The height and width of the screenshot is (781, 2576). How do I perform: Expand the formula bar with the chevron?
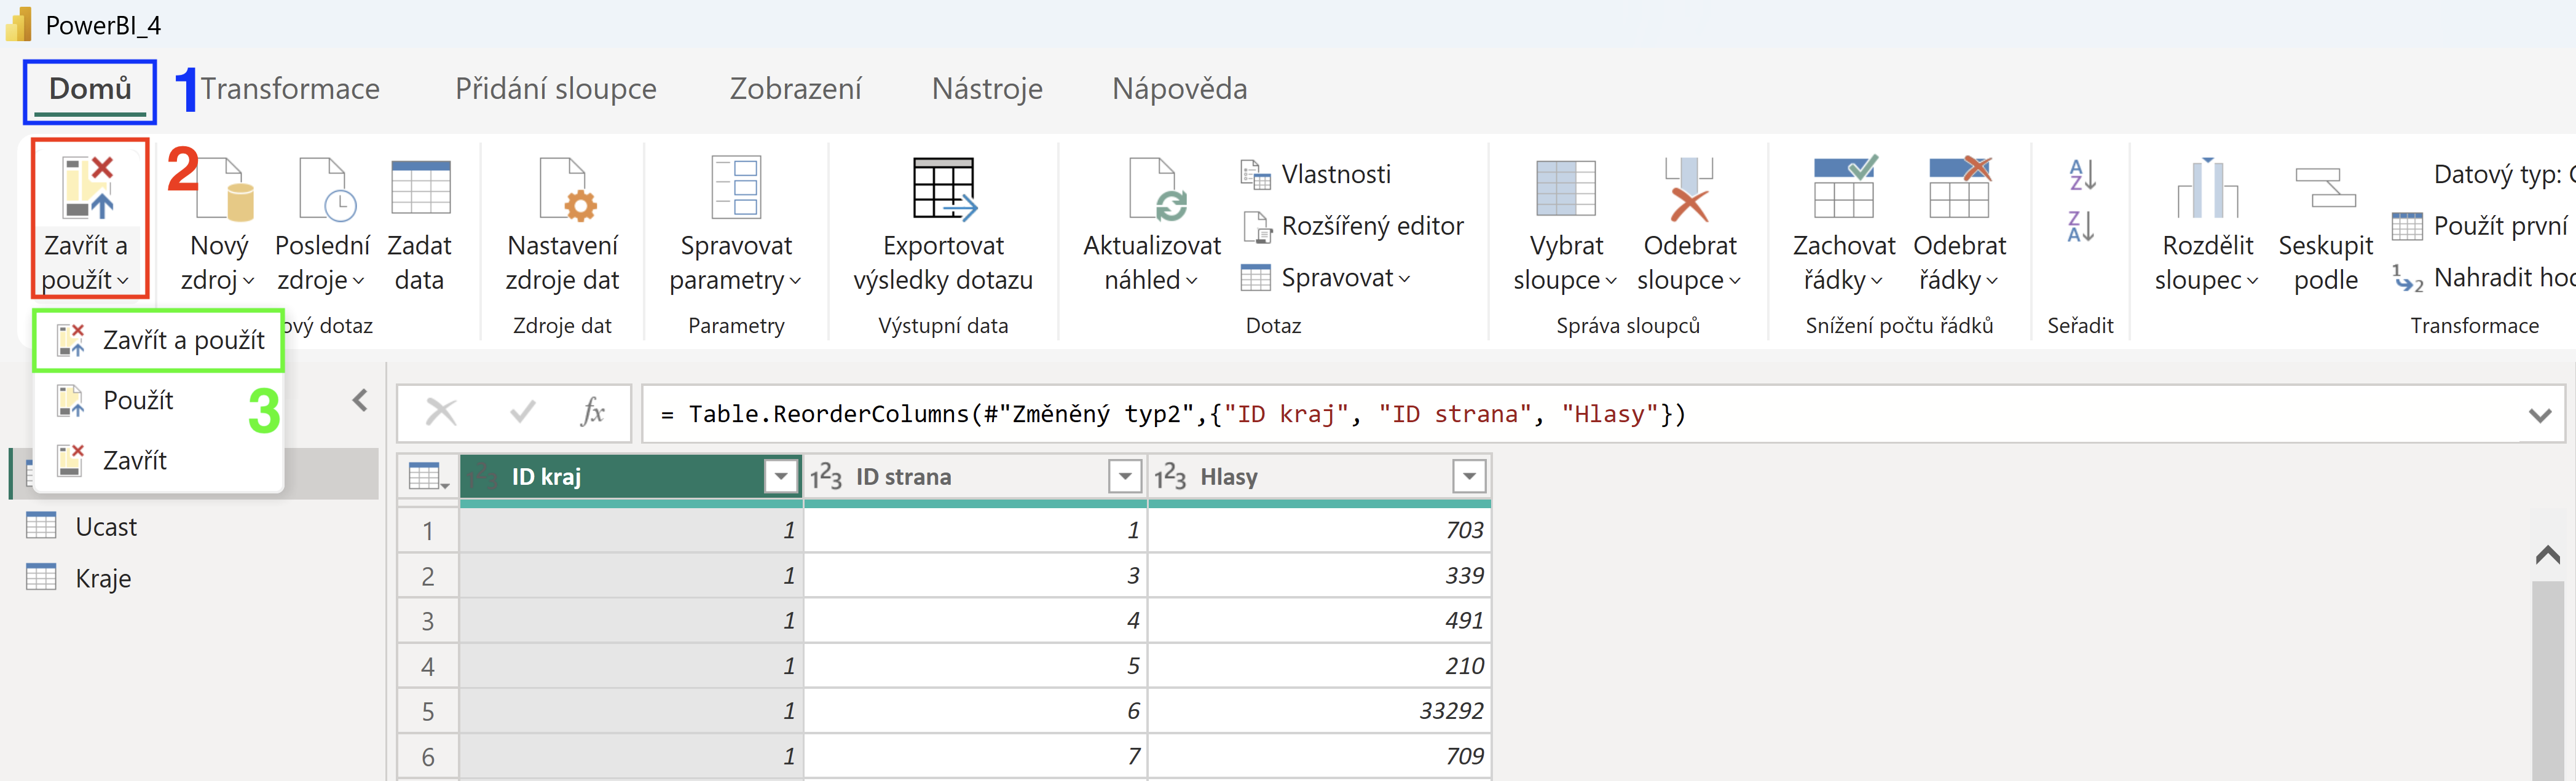tap(2539, 414)
